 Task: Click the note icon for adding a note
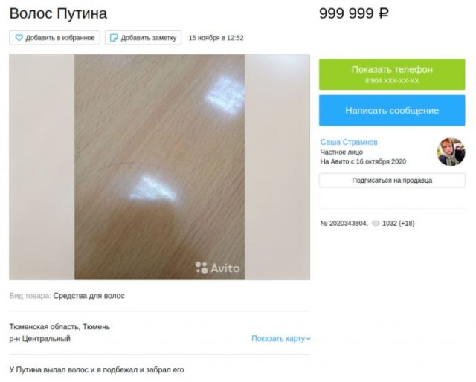[x=114, y=38]
